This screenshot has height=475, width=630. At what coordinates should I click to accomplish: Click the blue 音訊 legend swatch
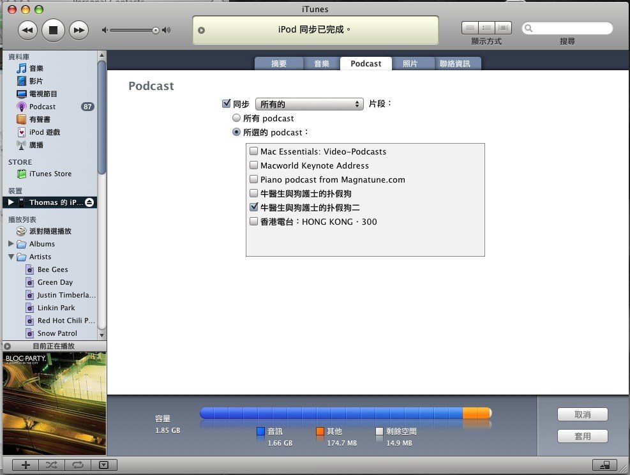260,431
